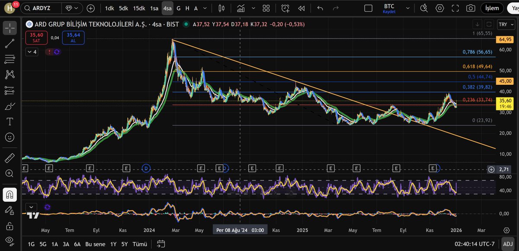Select the 3A date range
519x251 pixels.
click(x=66, y=244)
